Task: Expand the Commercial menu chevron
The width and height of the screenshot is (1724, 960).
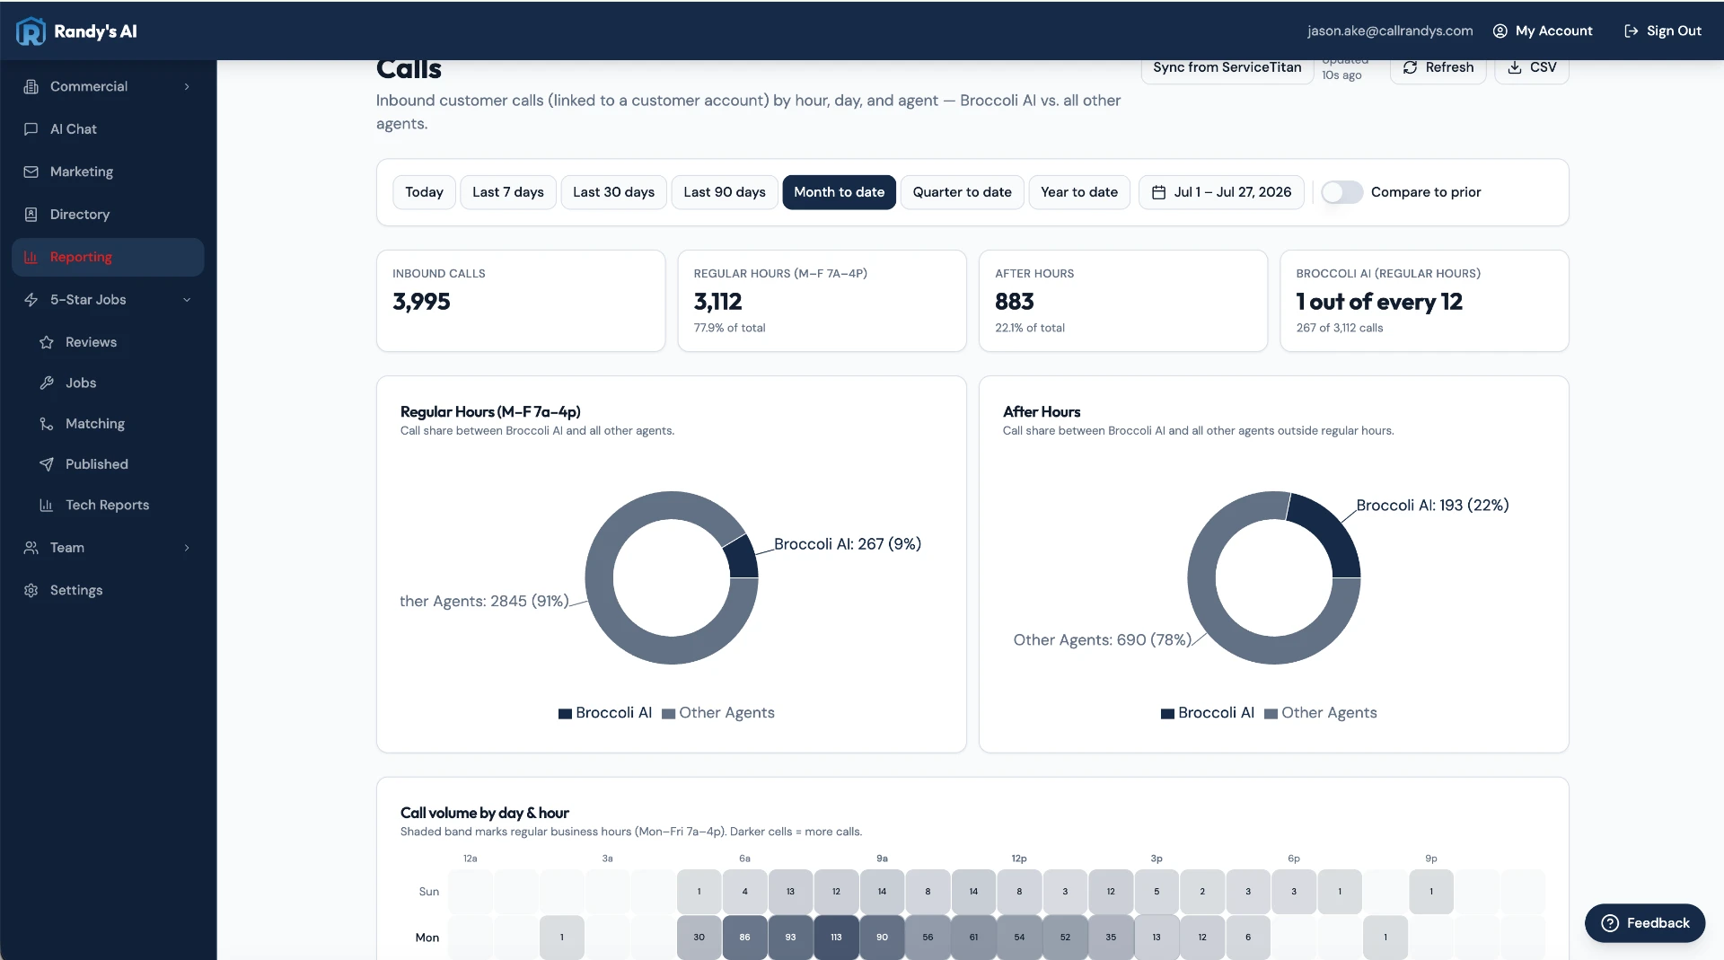Action: 187,86
